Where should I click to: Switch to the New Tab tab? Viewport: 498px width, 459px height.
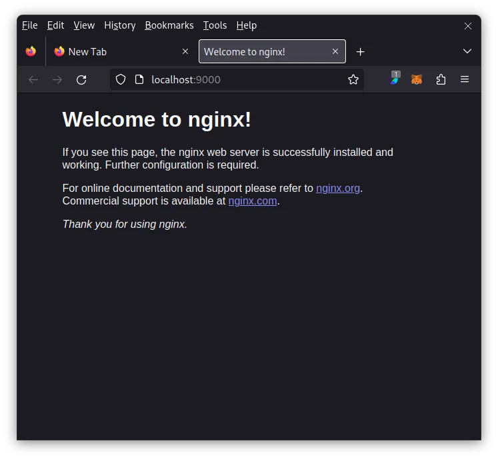coord(121,51)
